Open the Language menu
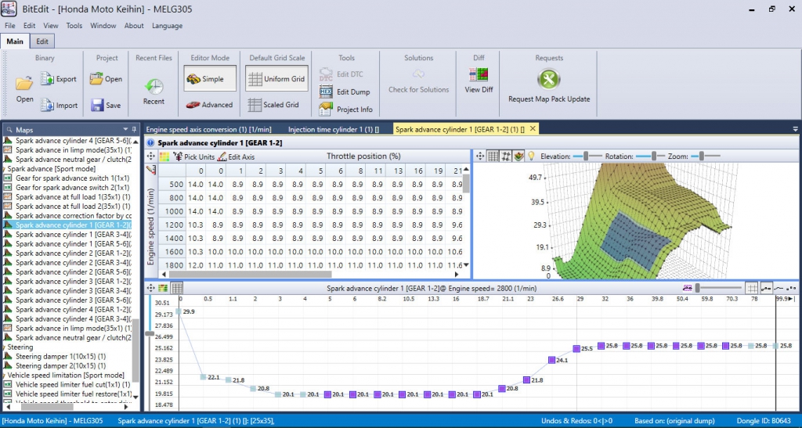This screenshot has height=428, width=802. pyautogui.click(x=168, y=26)
